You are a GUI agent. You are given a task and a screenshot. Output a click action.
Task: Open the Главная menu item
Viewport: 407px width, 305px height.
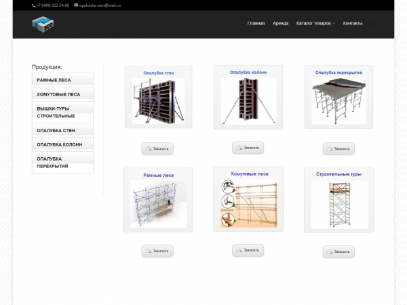pyautogui.click(x=256, y=23)
